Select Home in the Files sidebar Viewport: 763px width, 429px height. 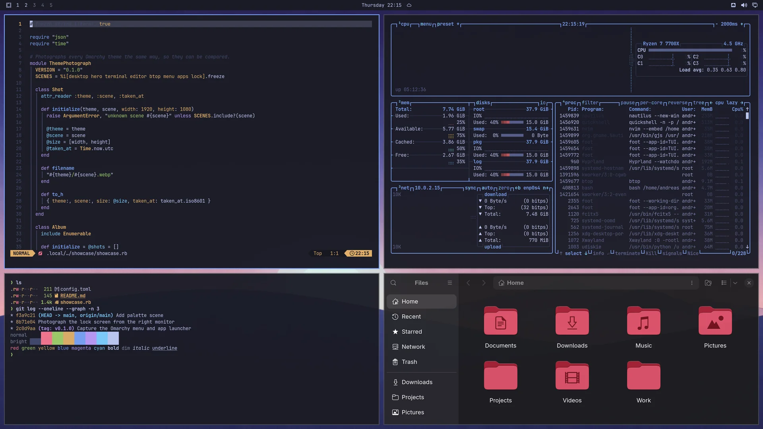pos(421,301)
